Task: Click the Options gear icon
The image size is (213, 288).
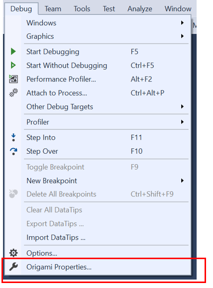Action: (x=13, y=253)
